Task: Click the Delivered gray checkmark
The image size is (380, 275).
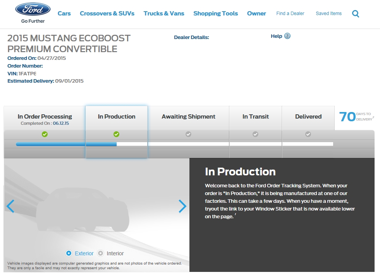Action: pos(308,134)
